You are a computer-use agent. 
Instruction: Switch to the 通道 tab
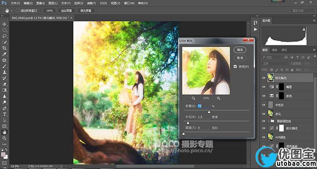pyautogui.click(x=275, y=50)
